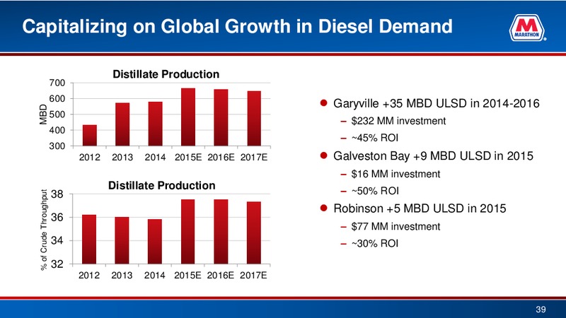
Task: Select the 2017E bar in the crude throughput chart
Action: pyautogui.click(x=254, y=233)
